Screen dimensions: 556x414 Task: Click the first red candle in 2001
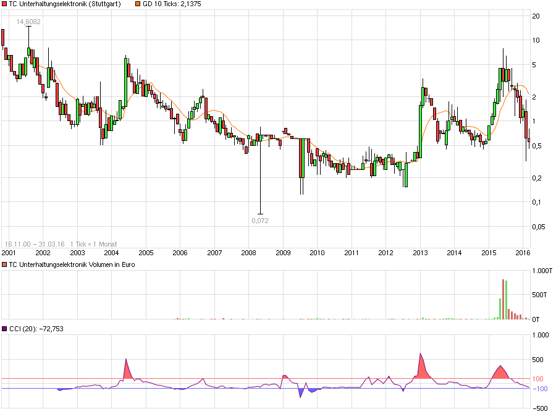pyautogui.click(x=3, y=37)
